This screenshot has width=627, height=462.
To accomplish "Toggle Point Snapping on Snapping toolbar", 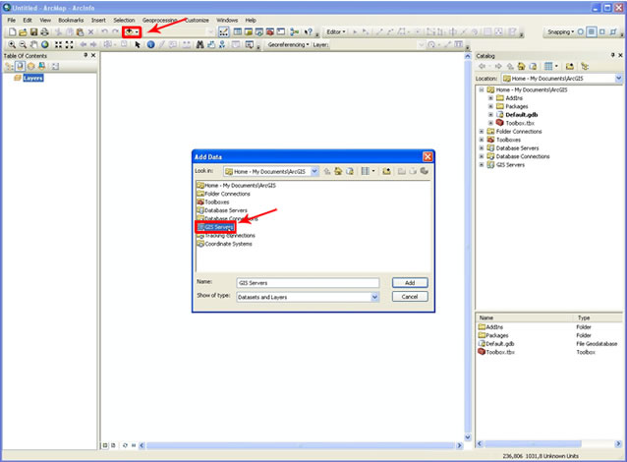I will point(580,32).
